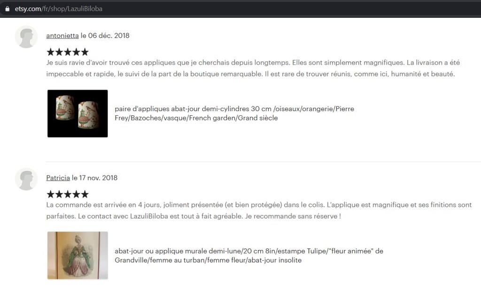The width and height of the screenshot is (481, 286).
Task: Click the five-star rating on antonietta's review
Action: click(x=68, y=52)
